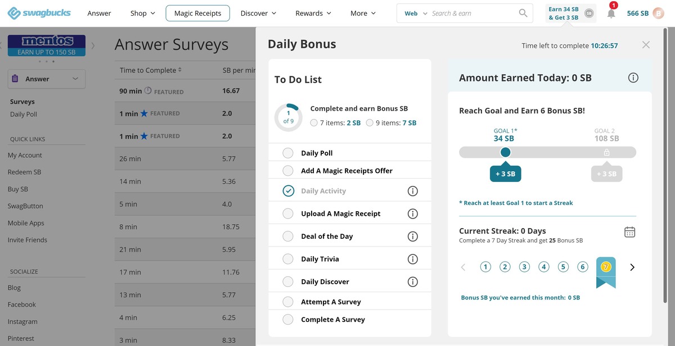Select the 9 items: 7 SB radio option
The image size is (675, 346).
(x=370, y=122)
